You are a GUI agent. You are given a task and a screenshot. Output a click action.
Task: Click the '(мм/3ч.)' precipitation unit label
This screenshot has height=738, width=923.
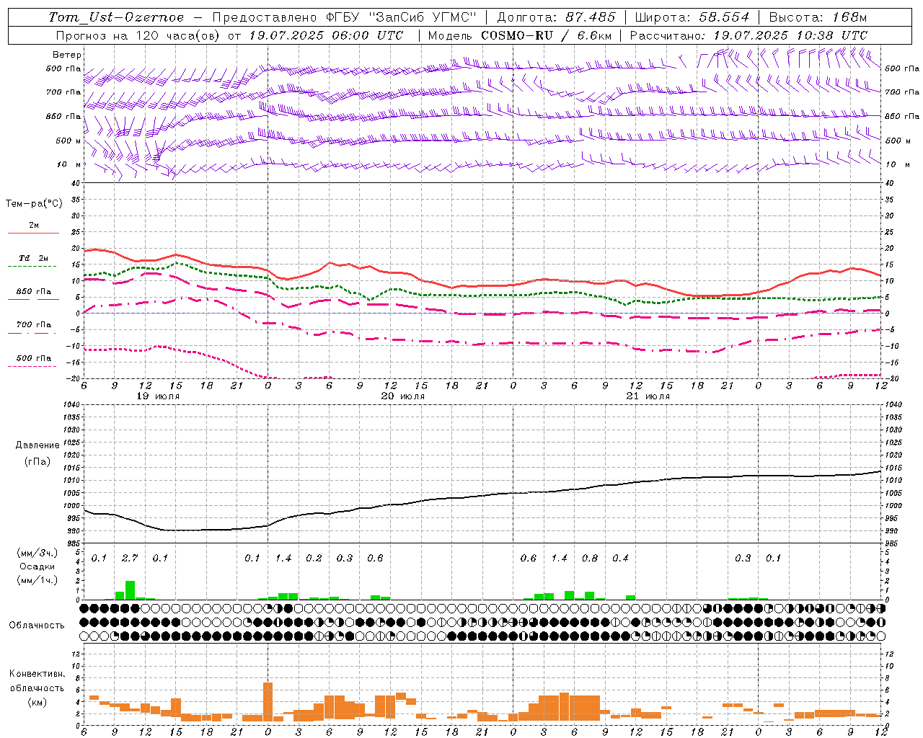click(37, 553)
